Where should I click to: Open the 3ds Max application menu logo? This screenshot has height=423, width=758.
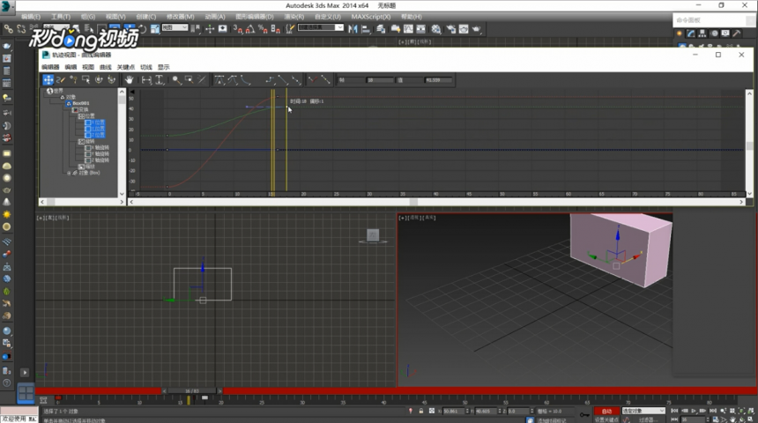[x=7, y=6]
